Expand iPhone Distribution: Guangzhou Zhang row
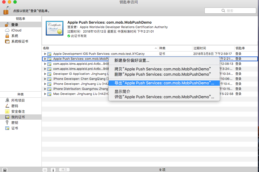 coord(45,89)
